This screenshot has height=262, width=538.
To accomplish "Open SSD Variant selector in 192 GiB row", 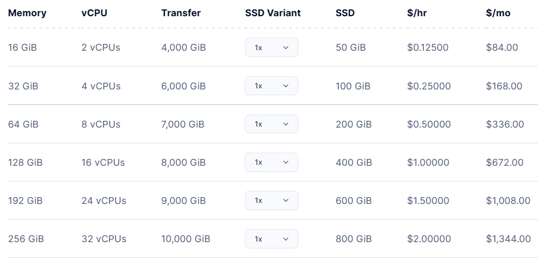I will pyautogui.click(x=271, y=201).
